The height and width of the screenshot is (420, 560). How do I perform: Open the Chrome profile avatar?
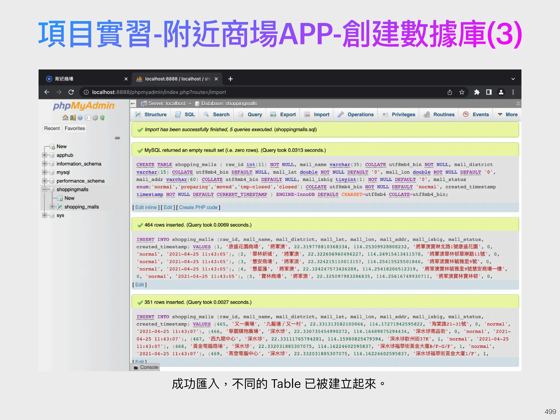[x=501, y=92]
